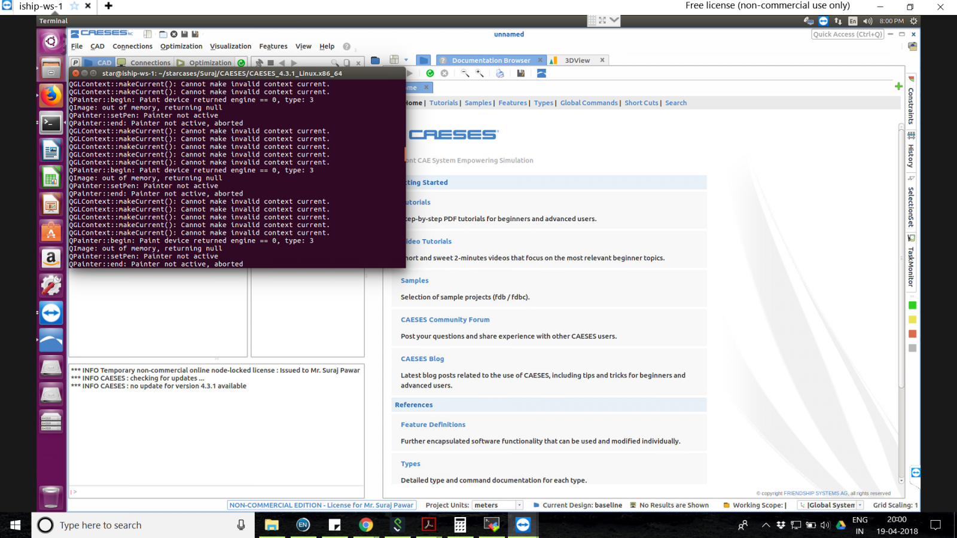Screen dimensions: 957x538
Task: Switch to the Optimization workspace tab
Action: click(x=205, y=62)
